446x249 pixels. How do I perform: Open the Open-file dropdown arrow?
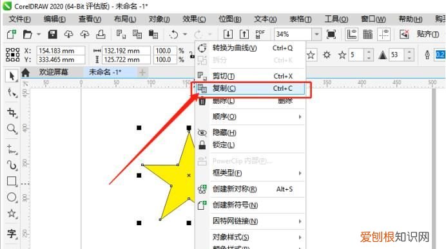39,34
